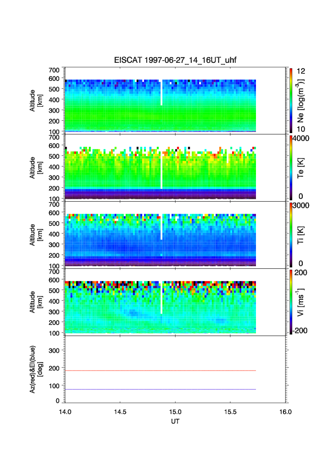Click the plot title EISCAT 1997-06-27_14_16UT_uhf
This screenshot has width=313, height=470.
pyautogui.click(x=175, y=60)
